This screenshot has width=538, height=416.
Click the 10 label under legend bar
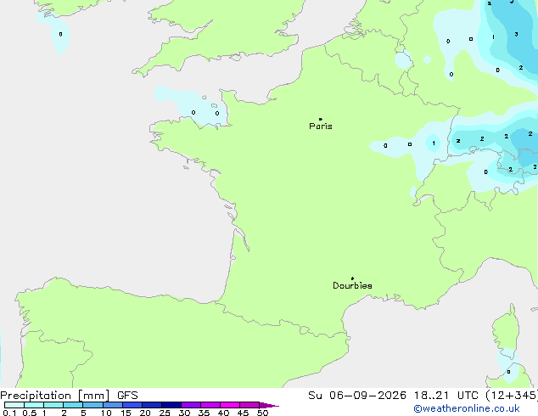coord(106,413)
